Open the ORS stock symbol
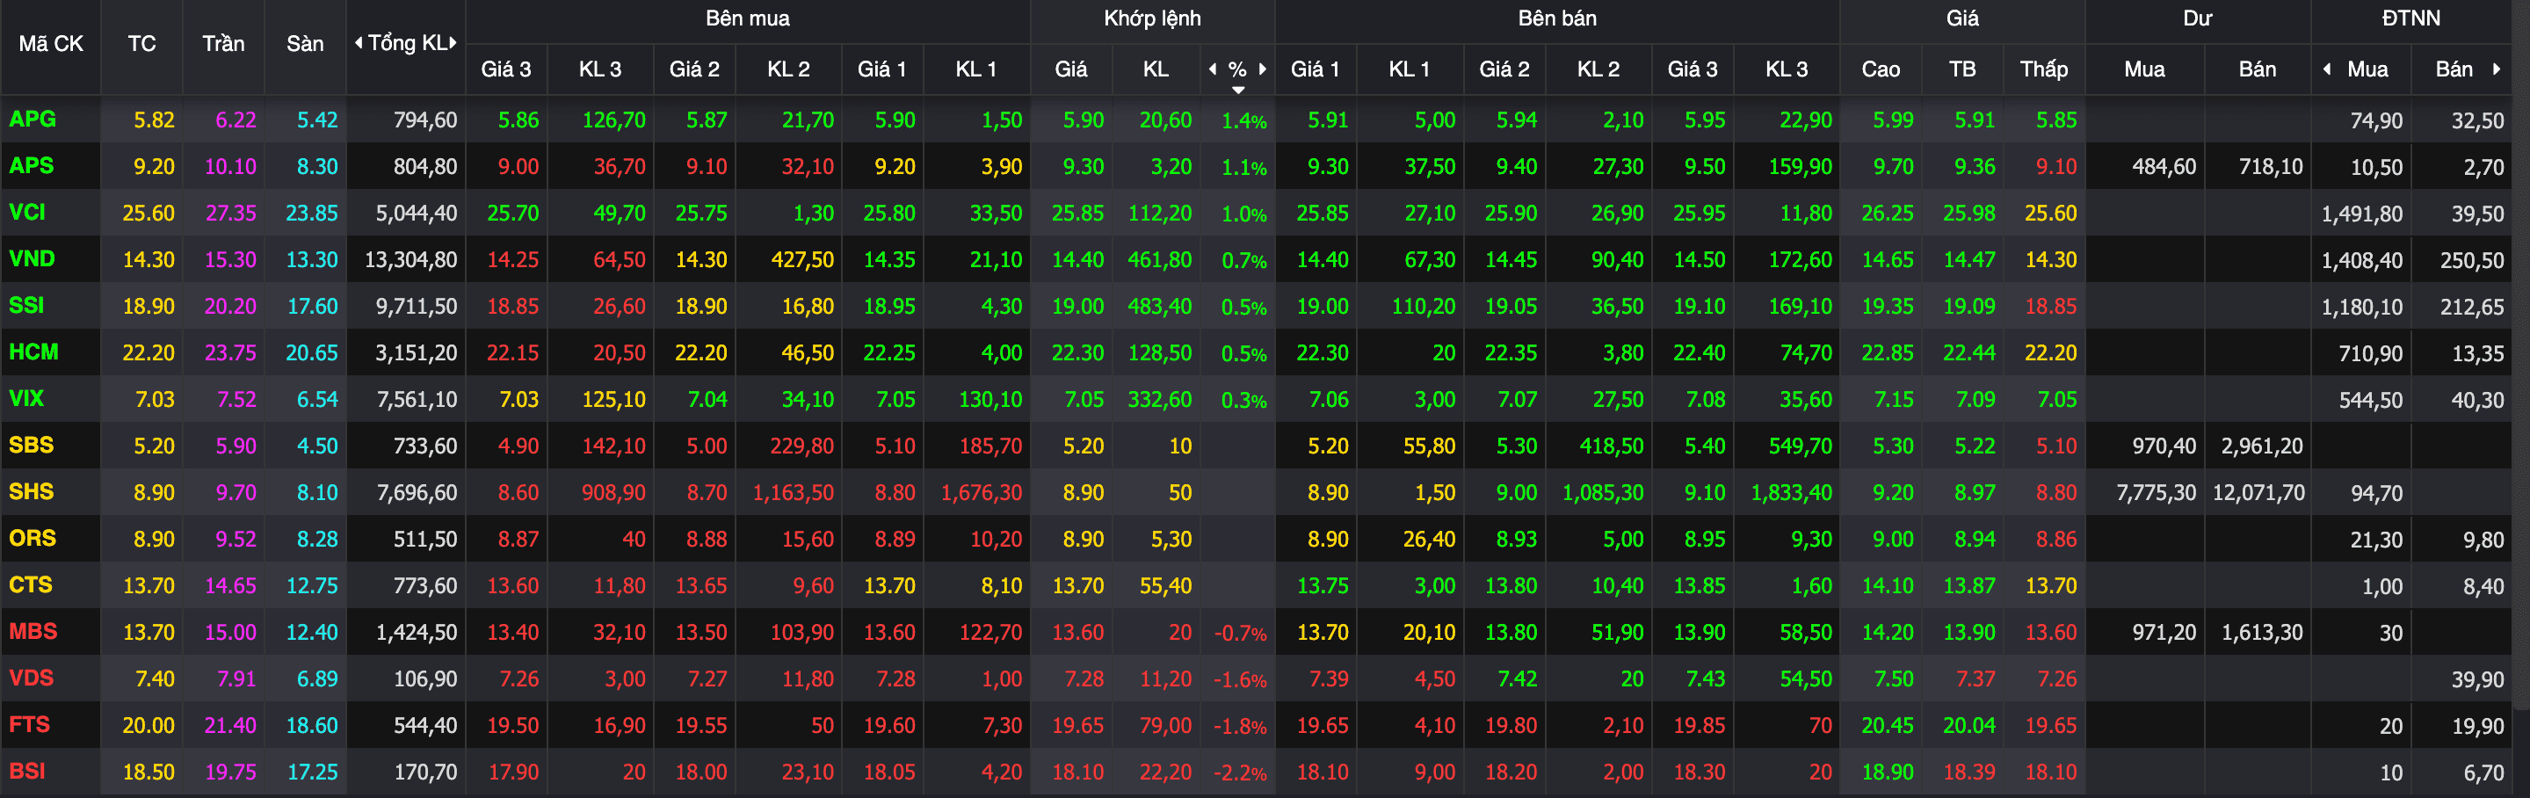Screen dimensions: 2530x798 click(x=33, y=538)
